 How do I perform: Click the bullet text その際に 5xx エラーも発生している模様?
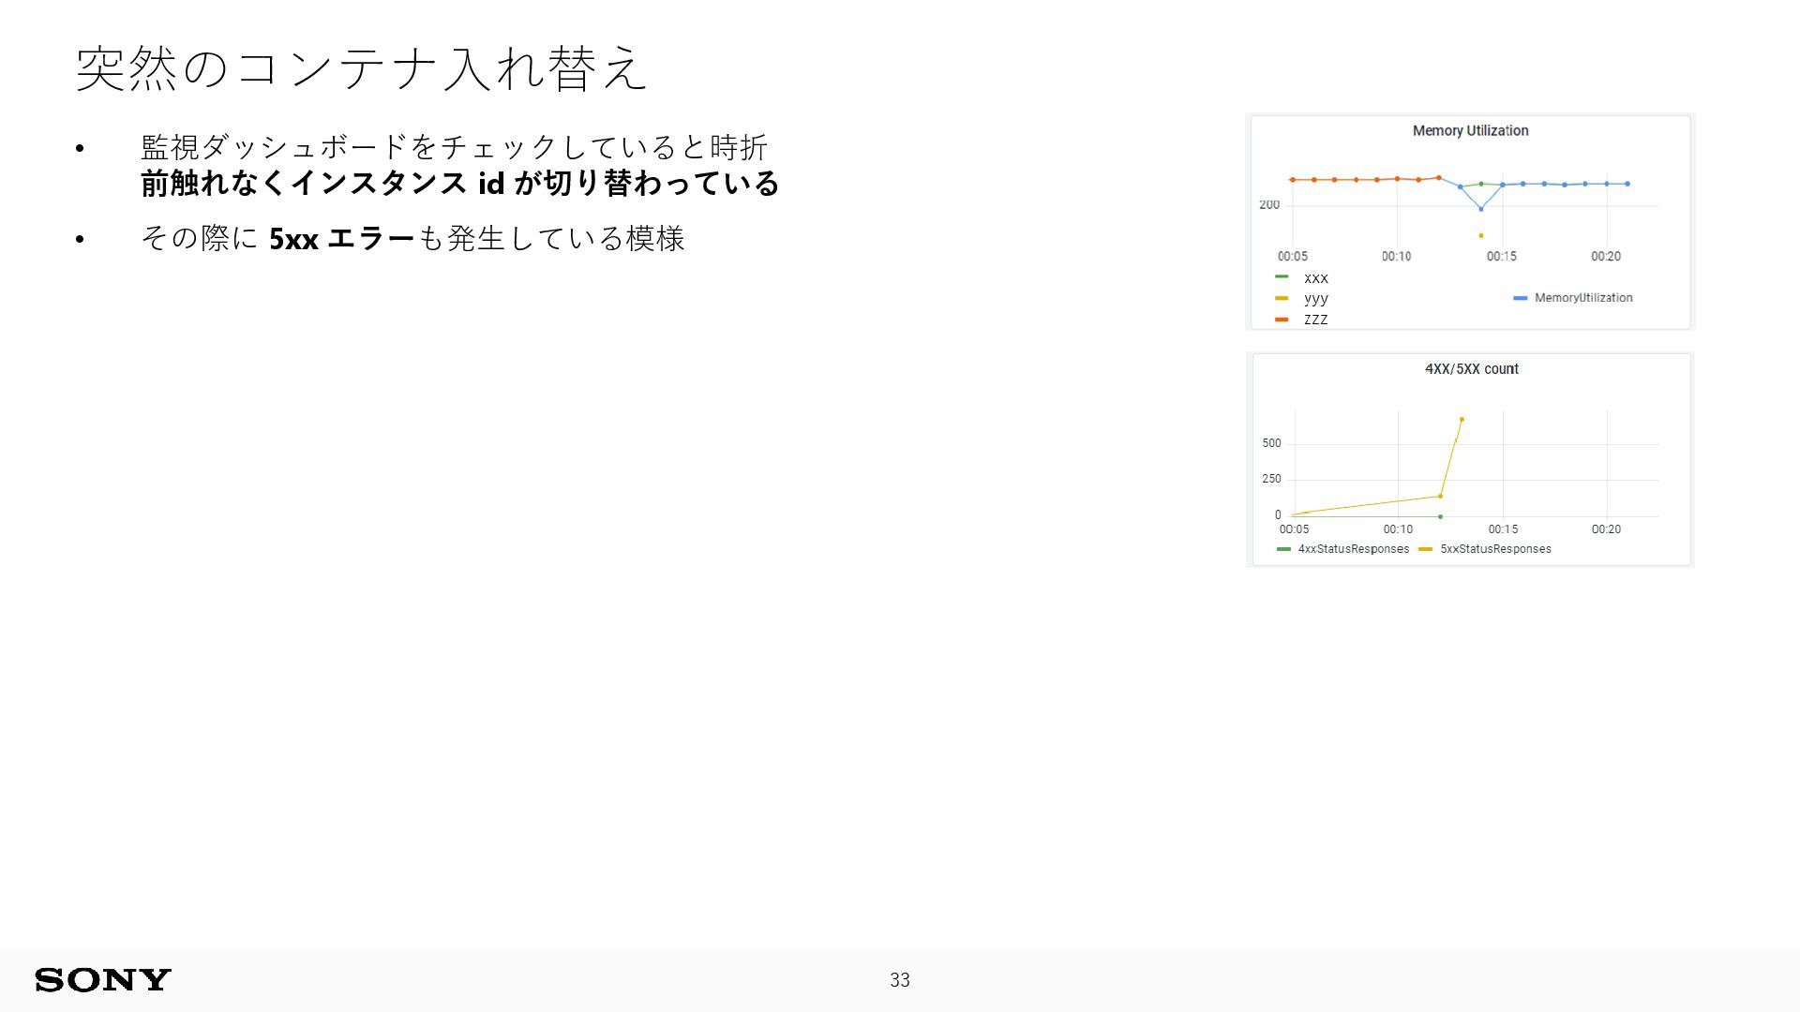point(412,238)
